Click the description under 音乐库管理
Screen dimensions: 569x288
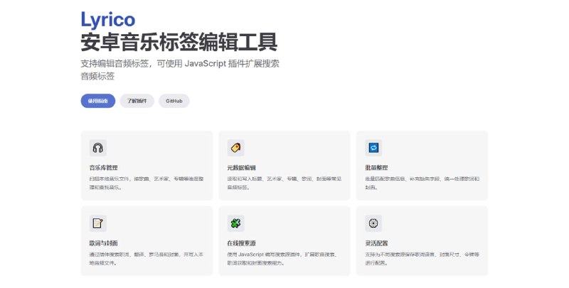(147, 183)
